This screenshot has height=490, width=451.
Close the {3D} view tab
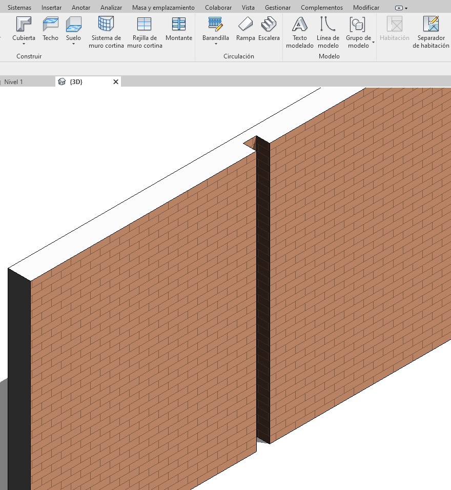coord(116,81)
